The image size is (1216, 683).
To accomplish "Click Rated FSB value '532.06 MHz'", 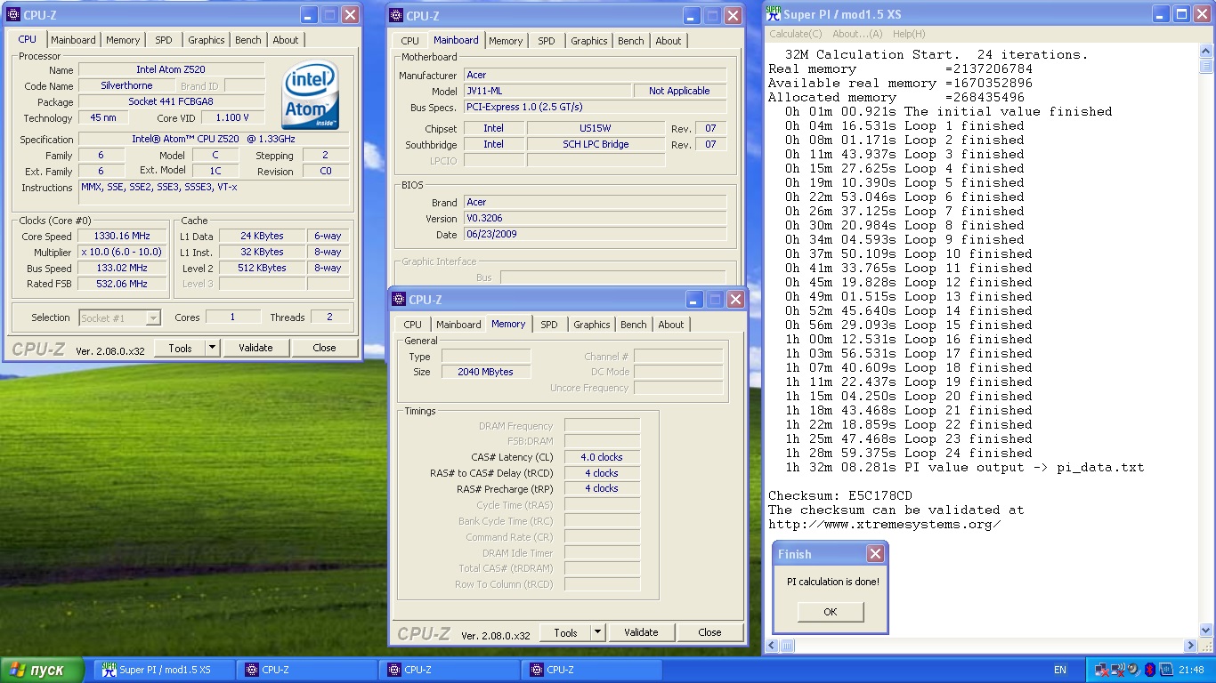I will [x=122, y=284].
